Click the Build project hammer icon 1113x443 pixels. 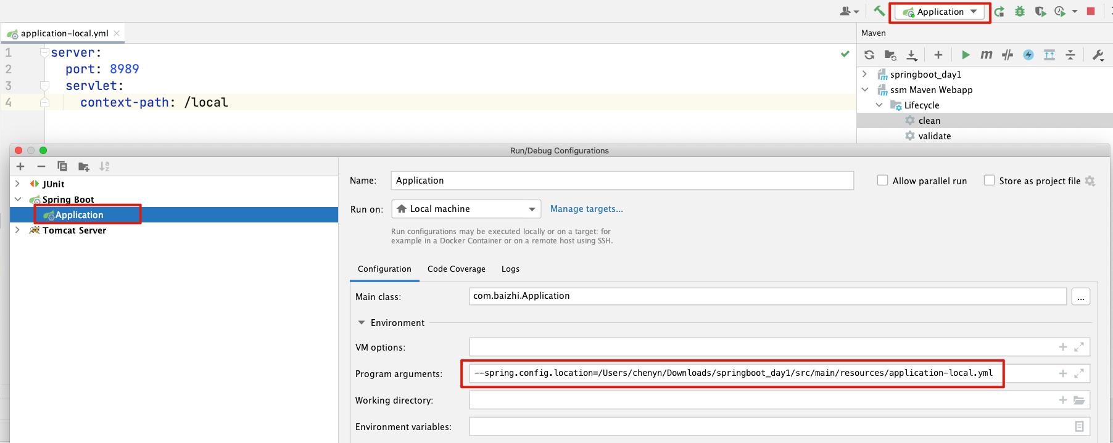879,11
